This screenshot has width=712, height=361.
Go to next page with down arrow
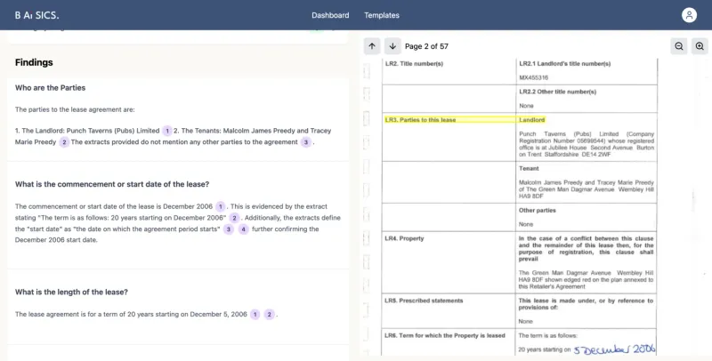point(392,46)
